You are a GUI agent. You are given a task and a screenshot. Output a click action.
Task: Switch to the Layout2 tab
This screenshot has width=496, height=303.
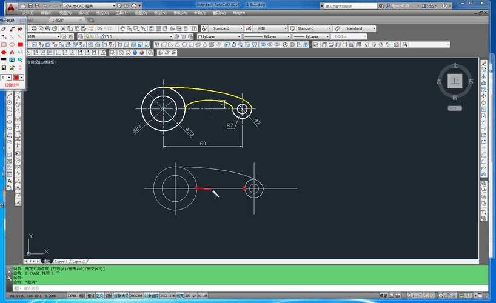(x=79, y=262)
